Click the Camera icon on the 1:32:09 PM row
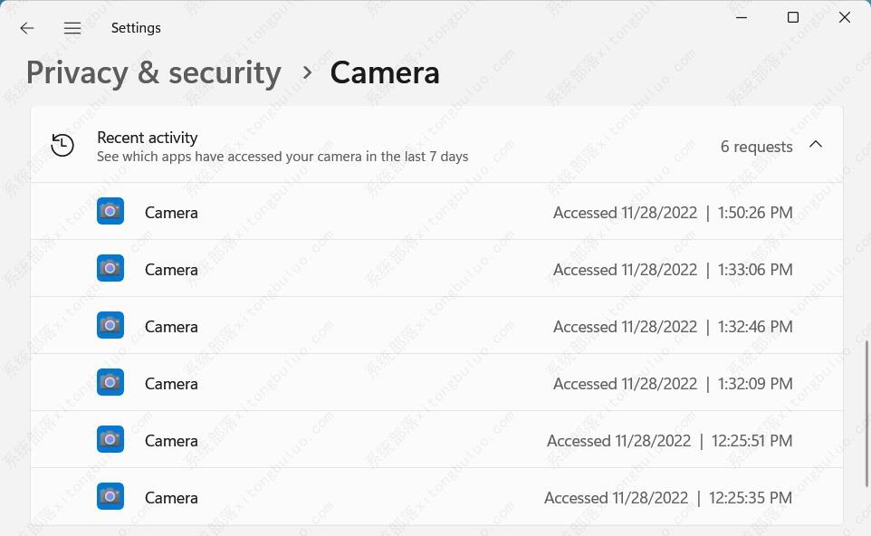Image resolution: width=871 pixels, height=536 pixels. [x=110, y=382]
